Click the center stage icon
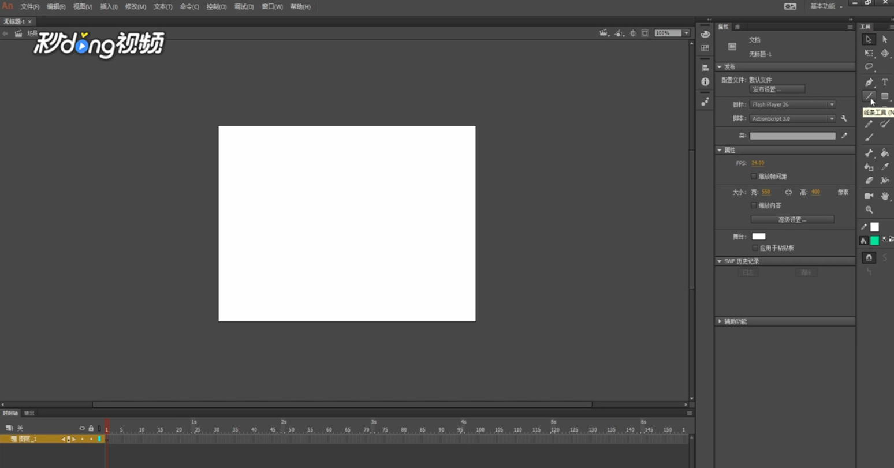The height and width of the screenshot is (468, 894). [633, 33]
